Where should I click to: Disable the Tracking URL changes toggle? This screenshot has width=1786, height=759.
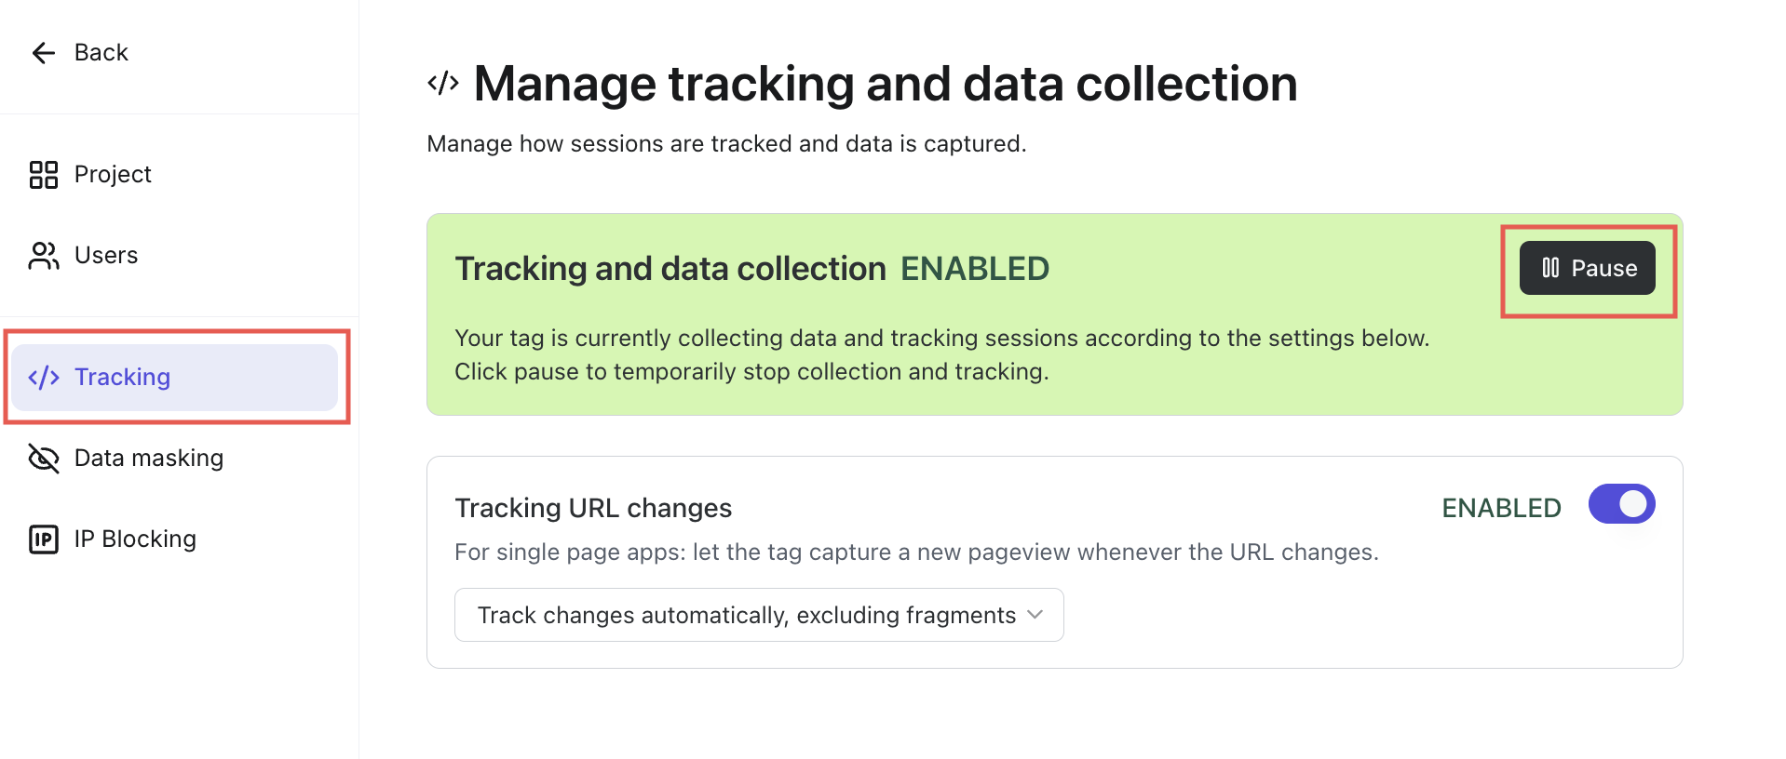click(x=1621, y=504)
